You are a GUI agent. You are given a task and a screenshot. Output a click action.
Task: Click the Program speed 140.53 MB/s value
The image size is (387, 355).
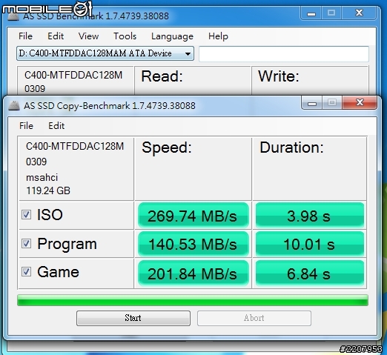point(193,244)
